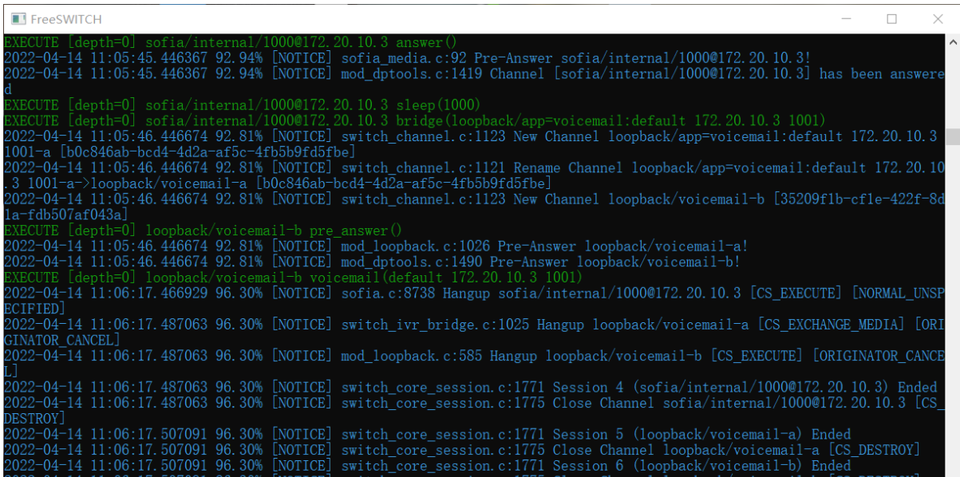Viewport: 960px width, 477px height.
Task: Click the mod_loopback.c:585 Hangup line
Action: pos(474,363)
